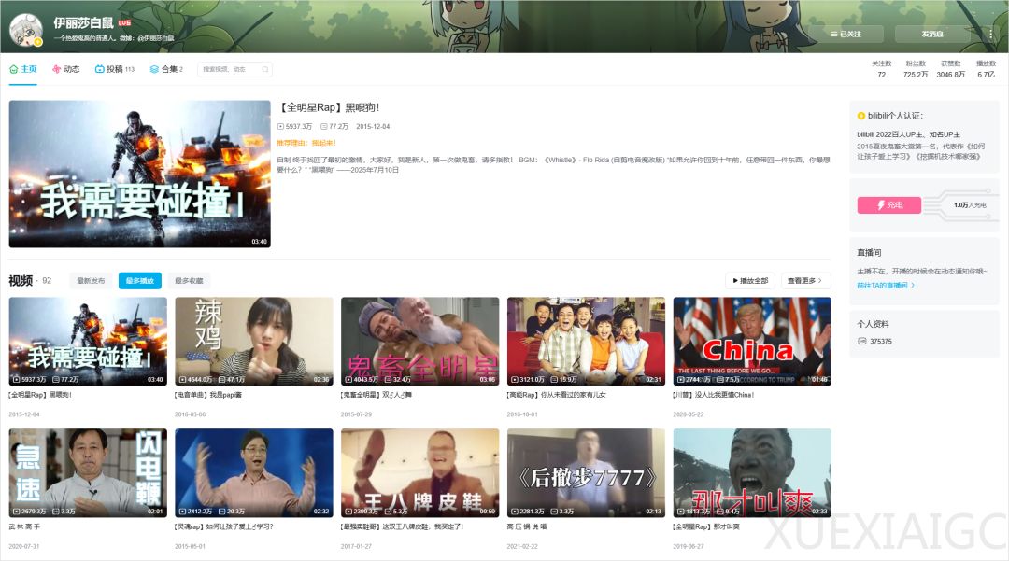Select the 最多播放 sort option
This screenshot has height=561, width=1009.
(x=139, y=281)
